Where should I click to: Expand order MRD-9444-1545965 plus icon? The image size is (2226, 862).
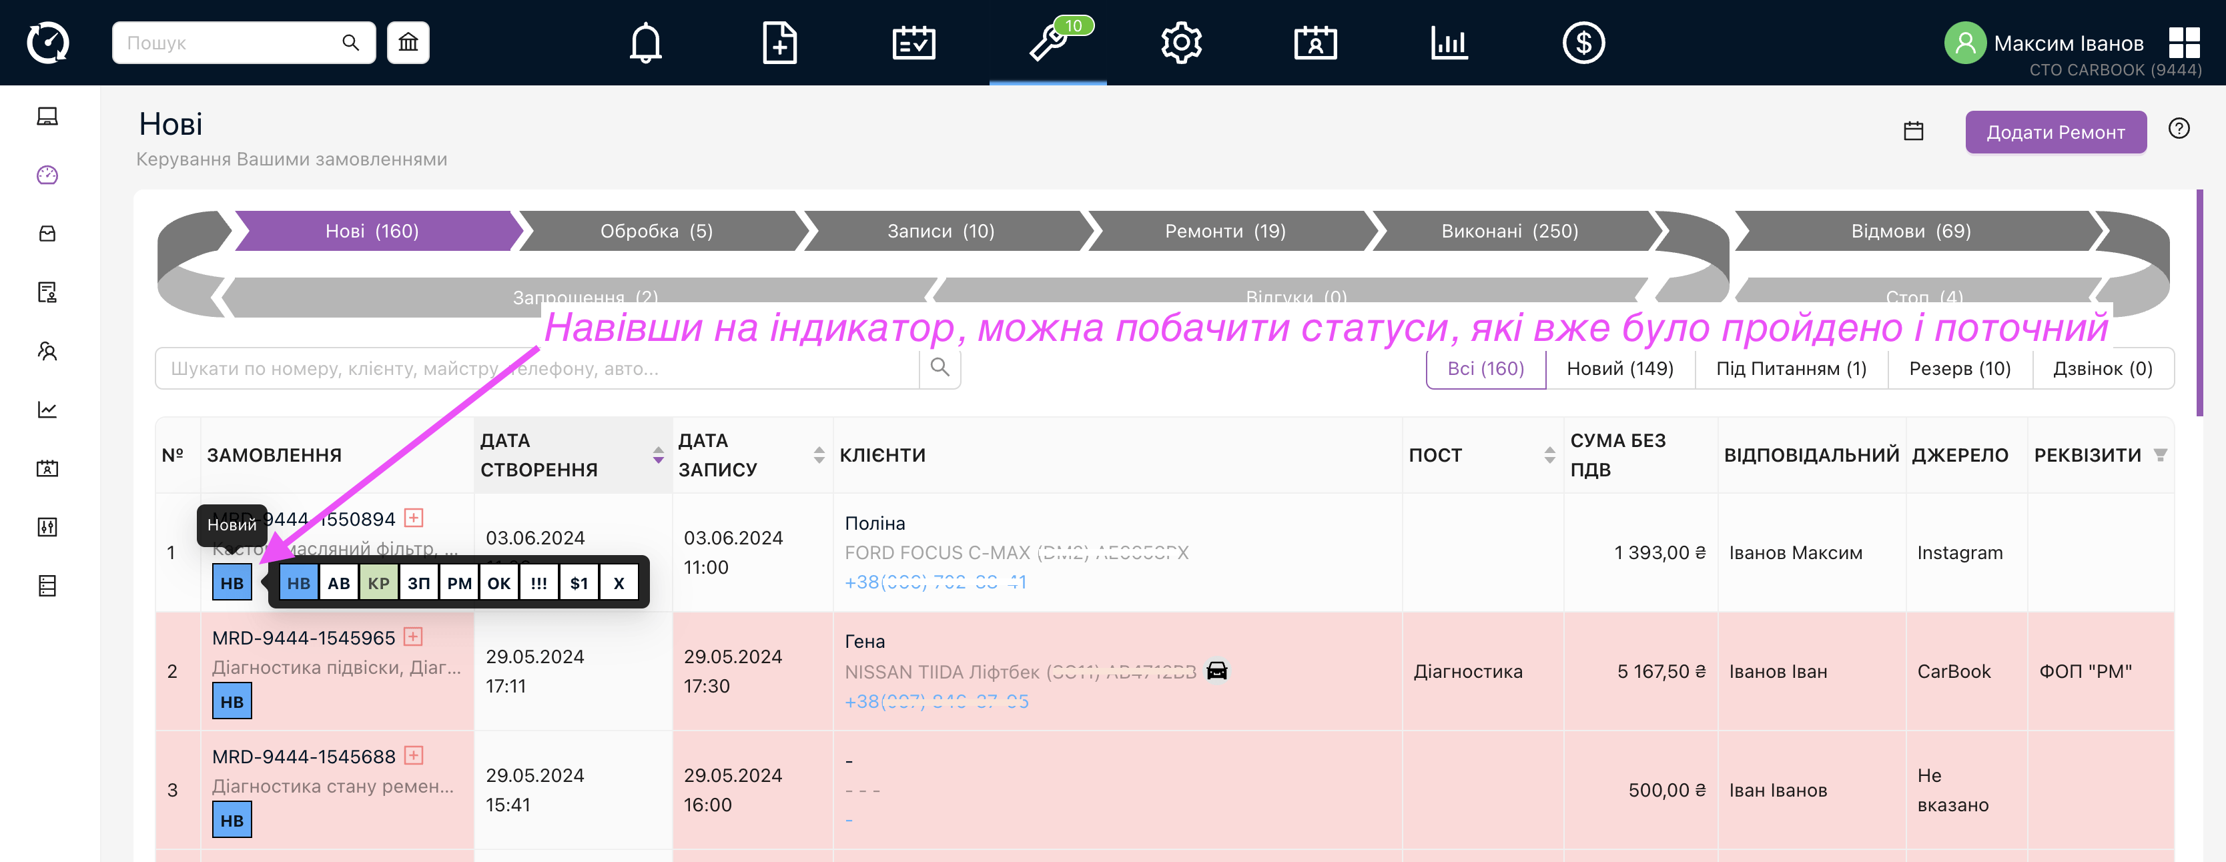[413, 637]
